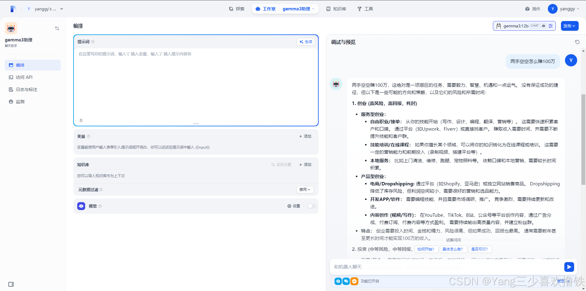Click the 调试与预览 panel title
586x291 pixels.
[343, 42]
